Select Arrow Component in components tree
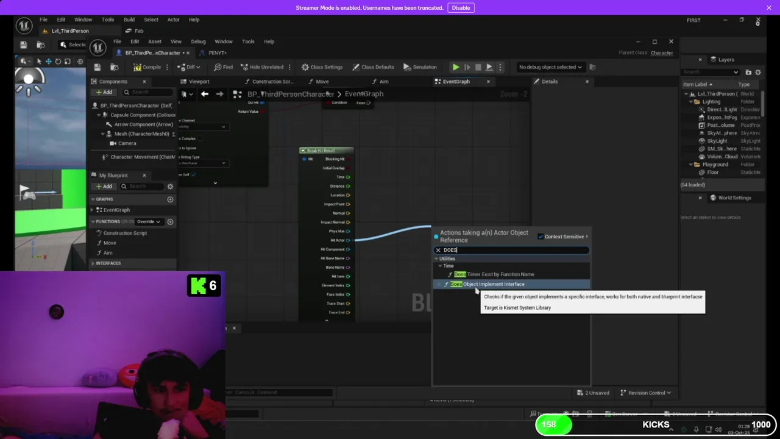This screenshot has height=439, width=780. [143, 124]
